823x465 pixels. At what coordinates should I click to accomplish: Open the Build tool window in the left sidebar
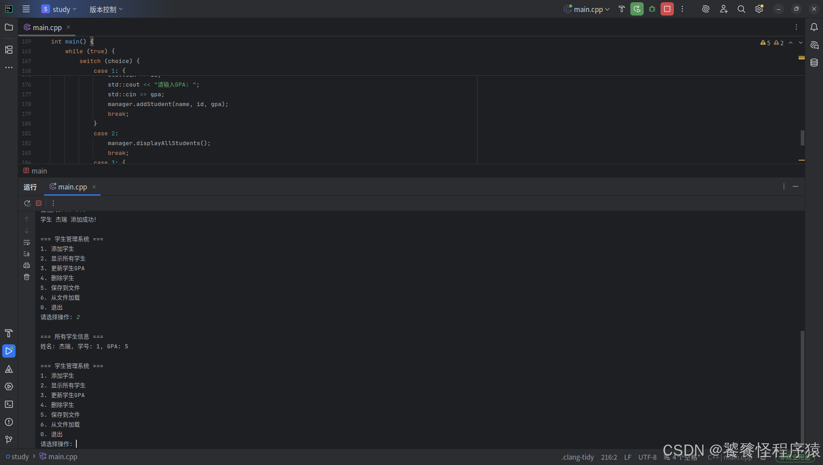pos(9,333)
